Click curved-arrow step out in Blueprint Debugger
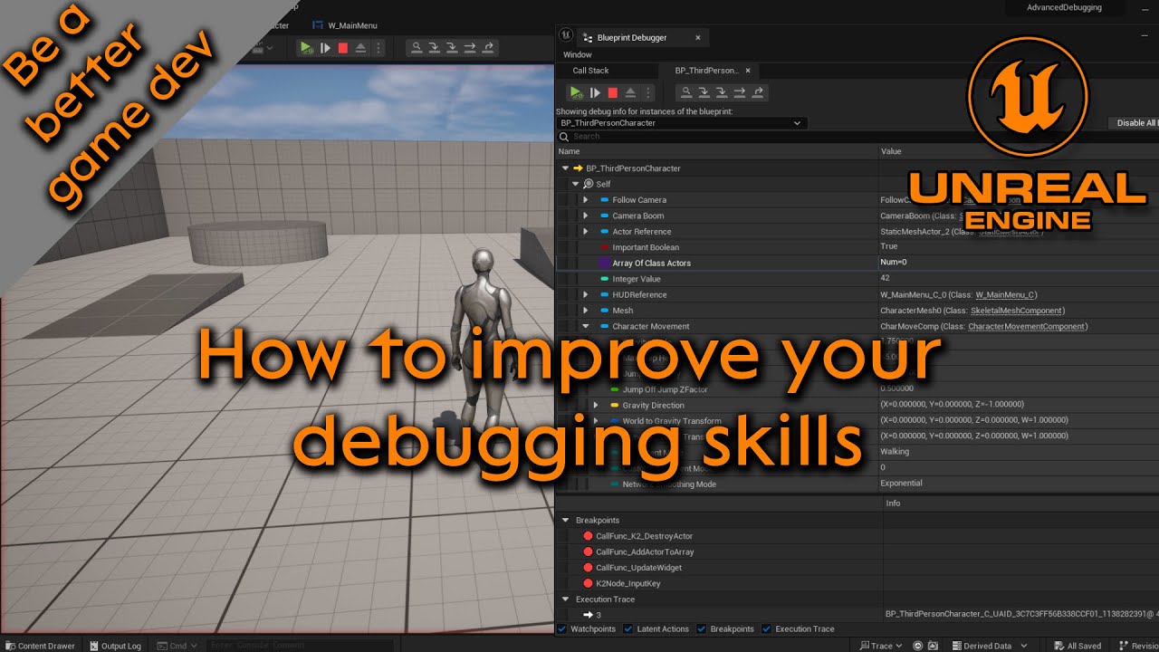This screenshot has width=1159, height=652. 759,92
